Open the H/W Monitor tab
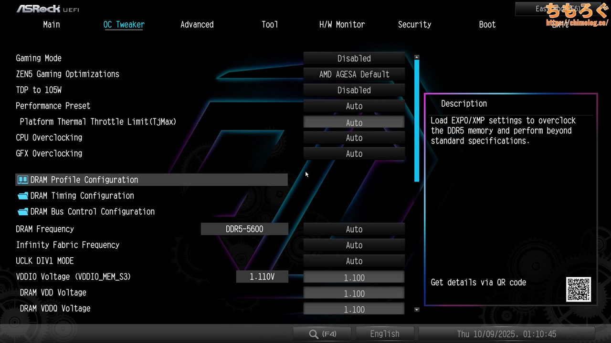 [342, 25]
